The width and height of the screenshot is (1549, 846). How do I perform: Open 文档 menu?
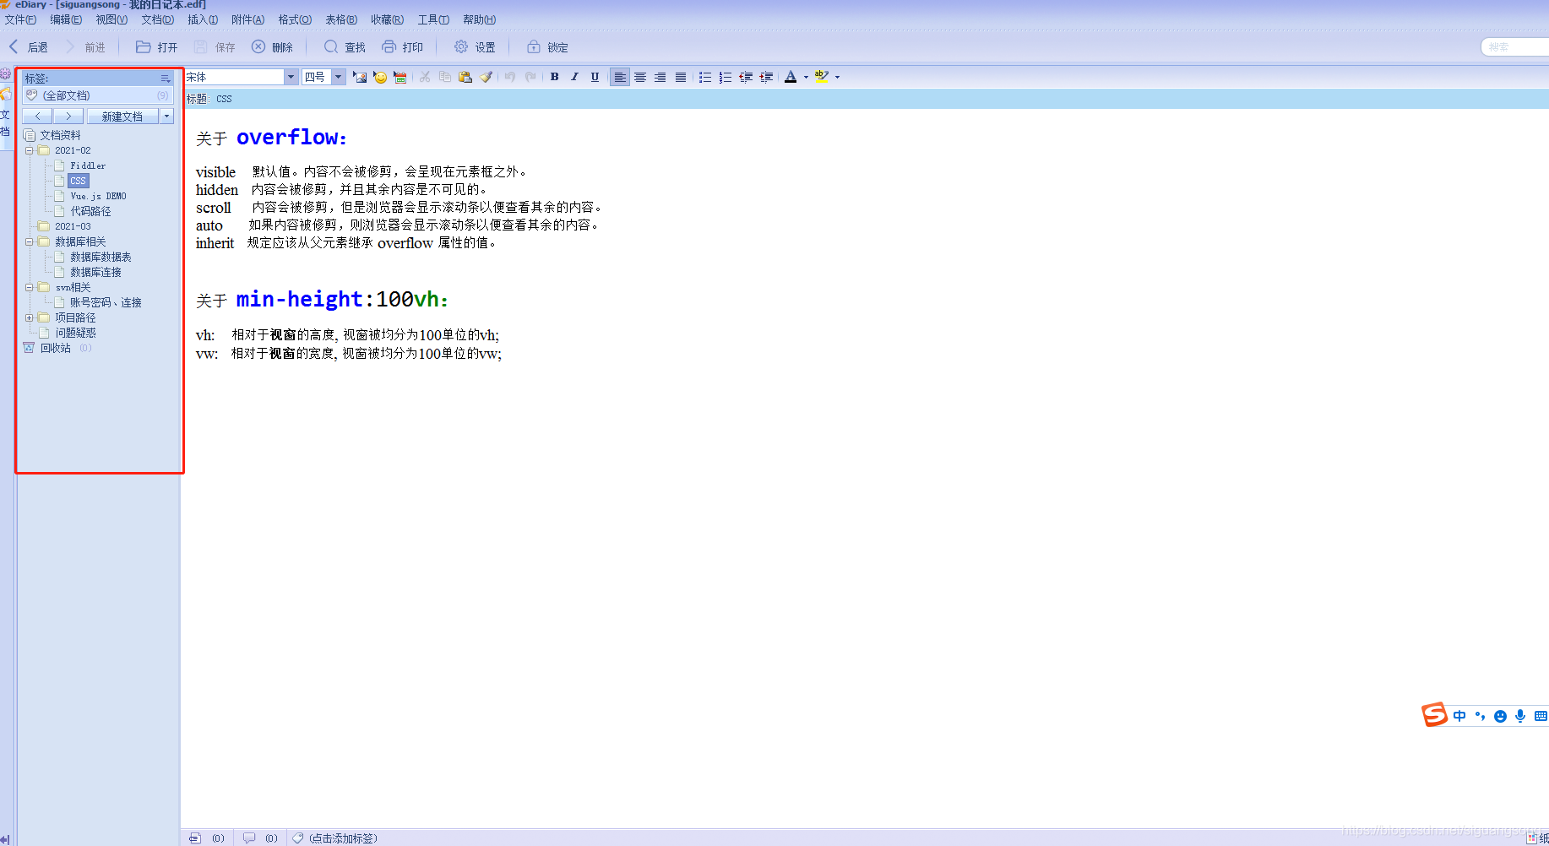coord(157,19)
